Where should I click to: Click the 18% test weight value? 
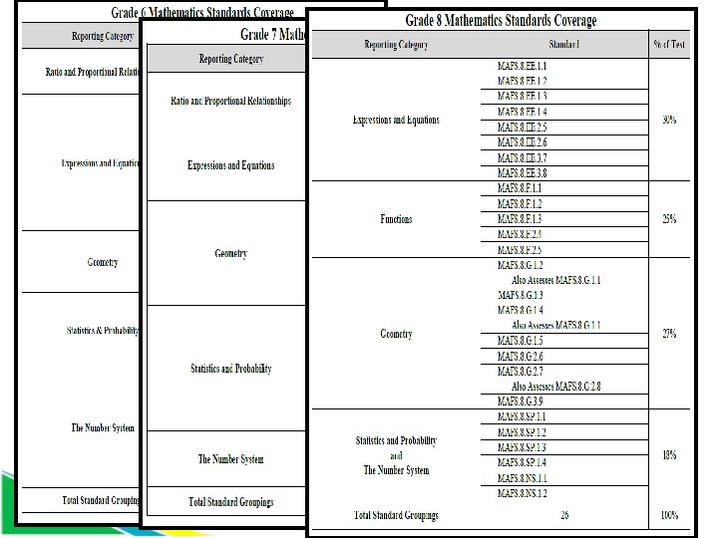(669, 455)
